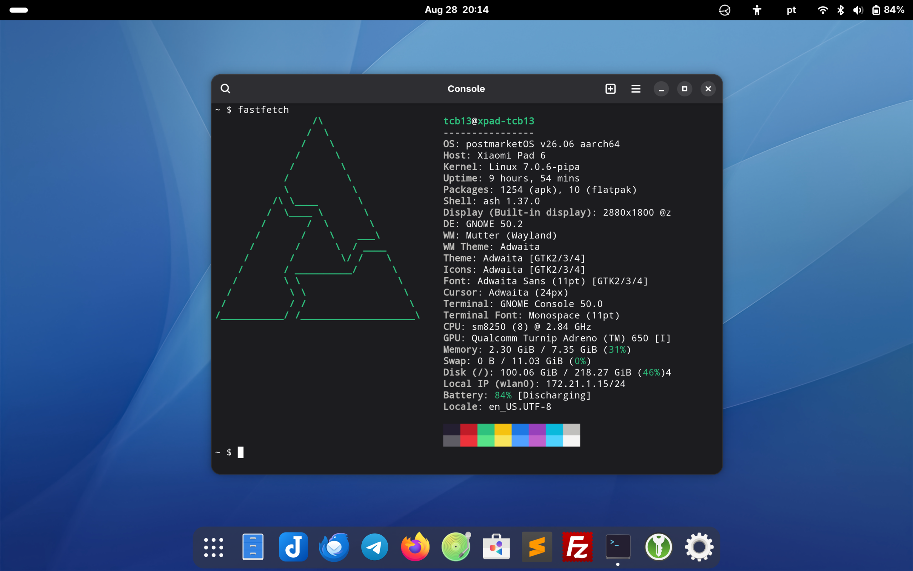Click the "GPU: Qualcomm Turnip Adreno" line
913x571 pixels.
pyautogui.click(x=557, y=338)
